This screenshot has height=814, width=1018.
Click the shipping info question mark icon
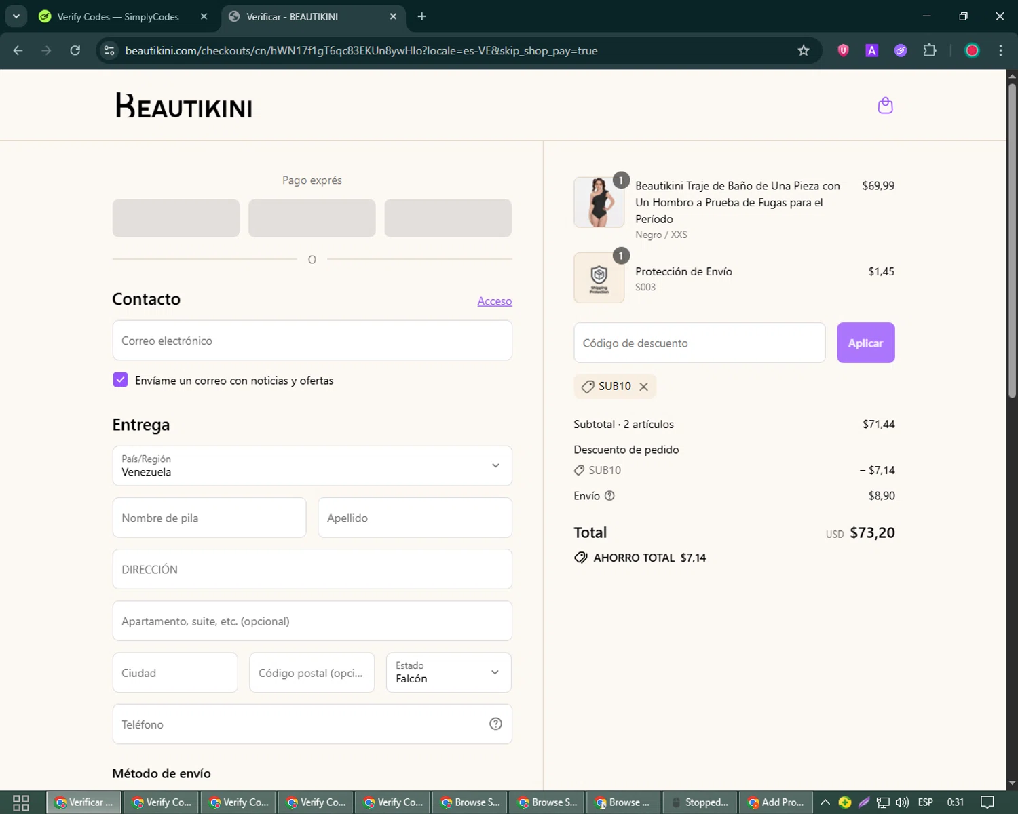coord(609,496)
